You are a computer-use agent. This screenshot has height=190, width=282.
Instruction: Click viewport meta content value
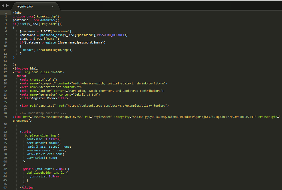[x=118, y=84]
